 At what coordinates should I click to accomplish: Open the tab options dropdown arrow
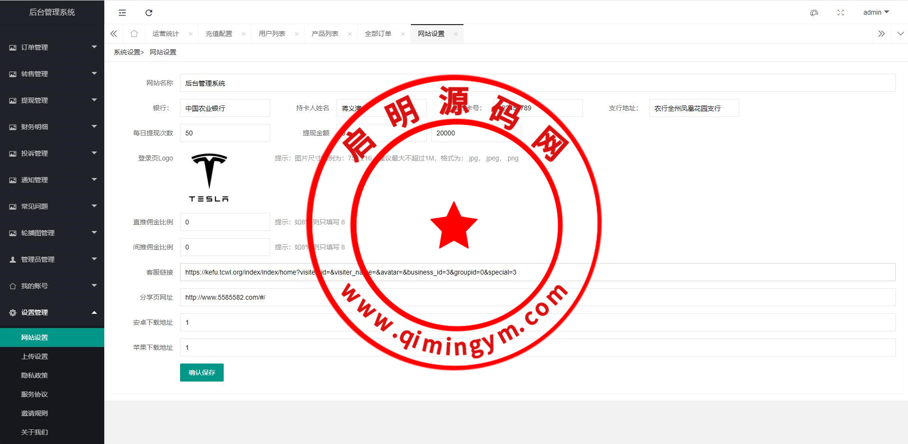coord(900,34)
